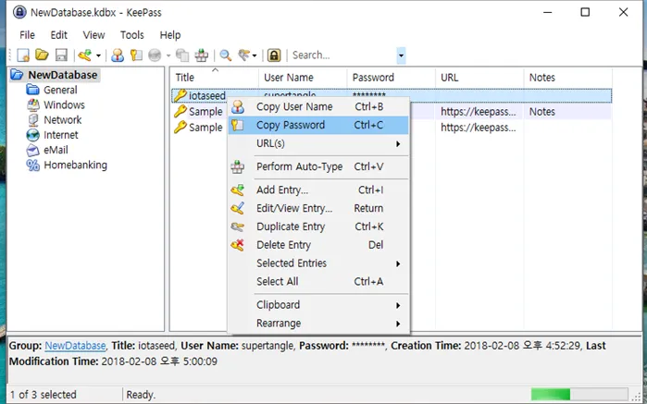
Task: Select the Internet group
Action: click(61, 135)
